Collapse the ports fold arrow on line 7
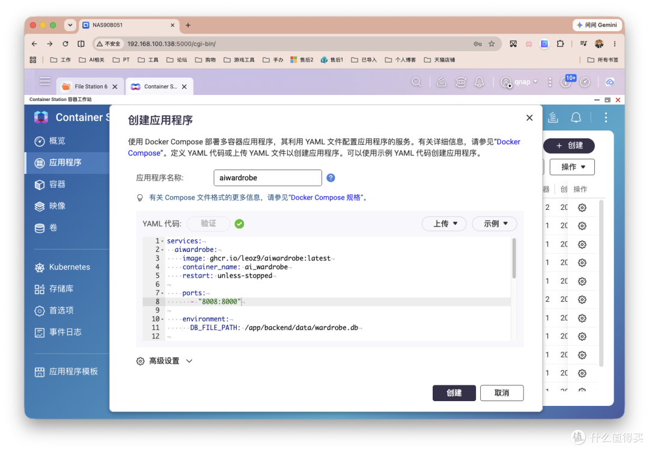The image size is (649, 451). (x=163, y=293)
